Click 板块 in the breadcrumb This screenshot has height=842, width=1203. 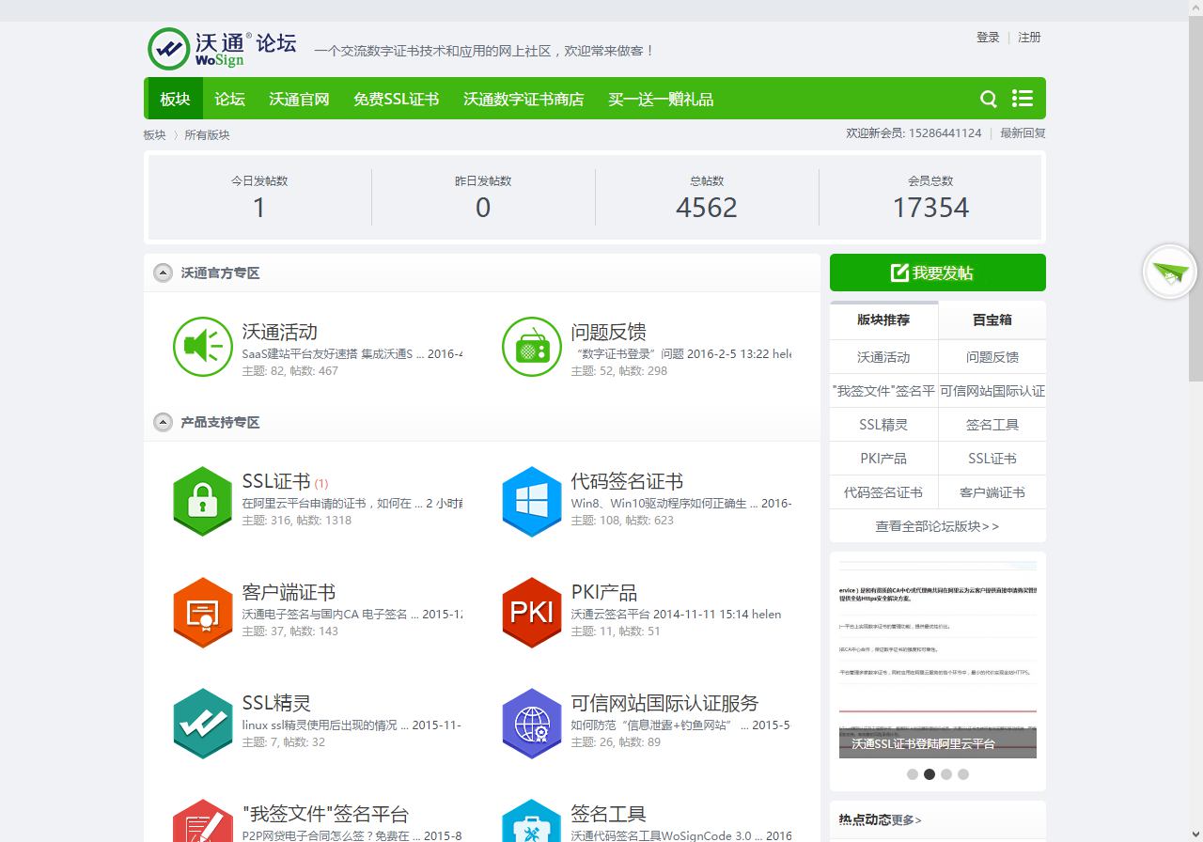click(154, 134)
